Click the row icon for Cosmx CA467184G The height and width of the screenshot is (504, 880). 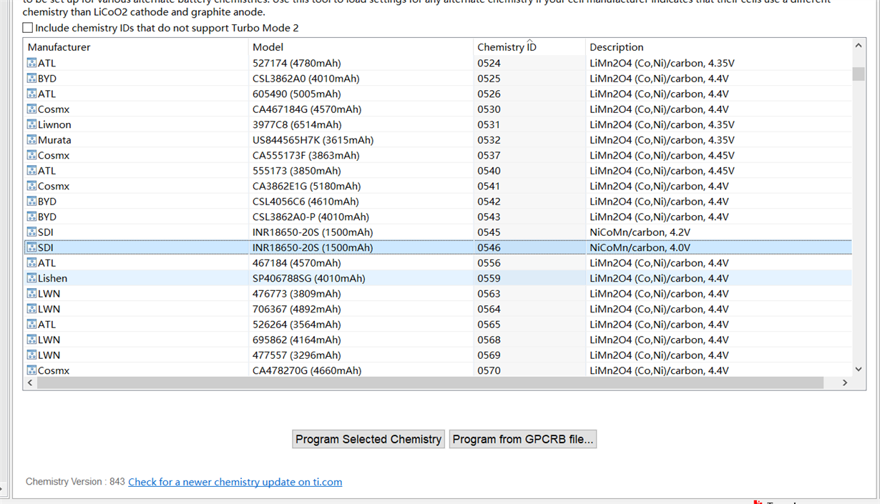(x=31, y=109)
